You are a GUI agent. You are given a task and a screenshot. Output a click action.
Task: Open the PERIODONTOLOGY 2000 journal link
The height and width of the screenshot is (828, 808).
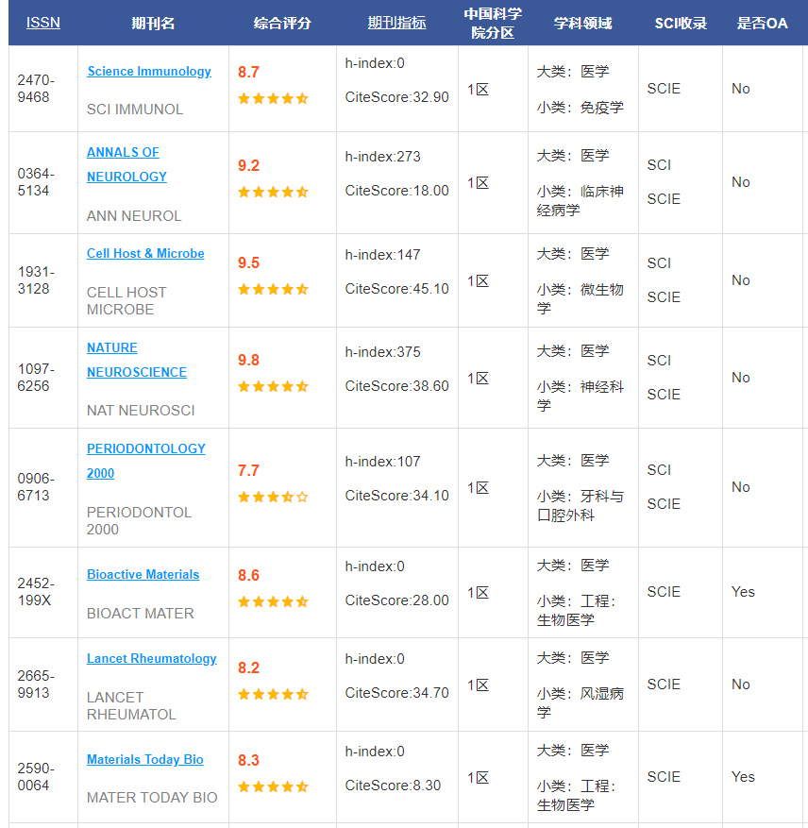[145, 461]
